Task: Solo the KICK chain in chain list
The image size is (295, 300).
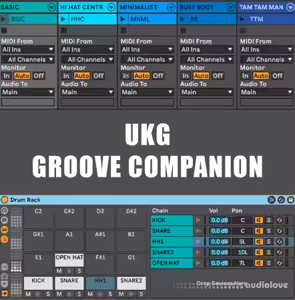Action: point(269,220)
